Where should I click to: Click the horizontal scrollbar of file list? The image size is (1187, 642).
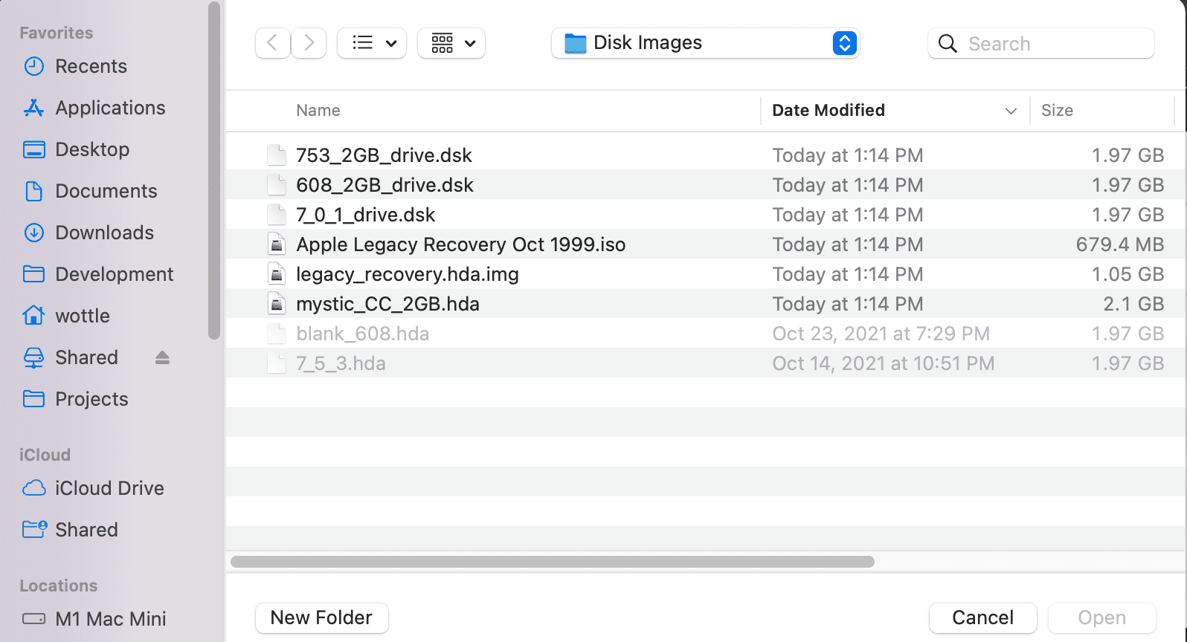[x=553, y=562]
